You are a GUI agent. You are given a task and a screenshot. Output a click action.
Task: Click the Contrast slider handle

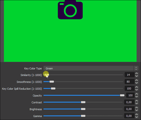pos(83,102)
